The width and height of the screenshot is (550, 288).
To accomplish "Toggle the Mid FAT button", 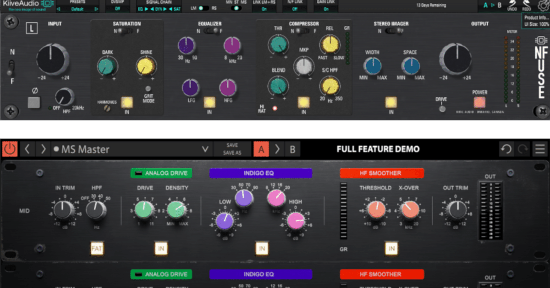I will pyautogui.click(x=97, y=249).
